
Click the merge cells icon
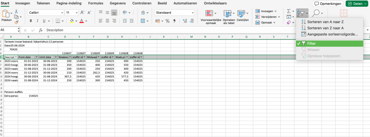143,21
